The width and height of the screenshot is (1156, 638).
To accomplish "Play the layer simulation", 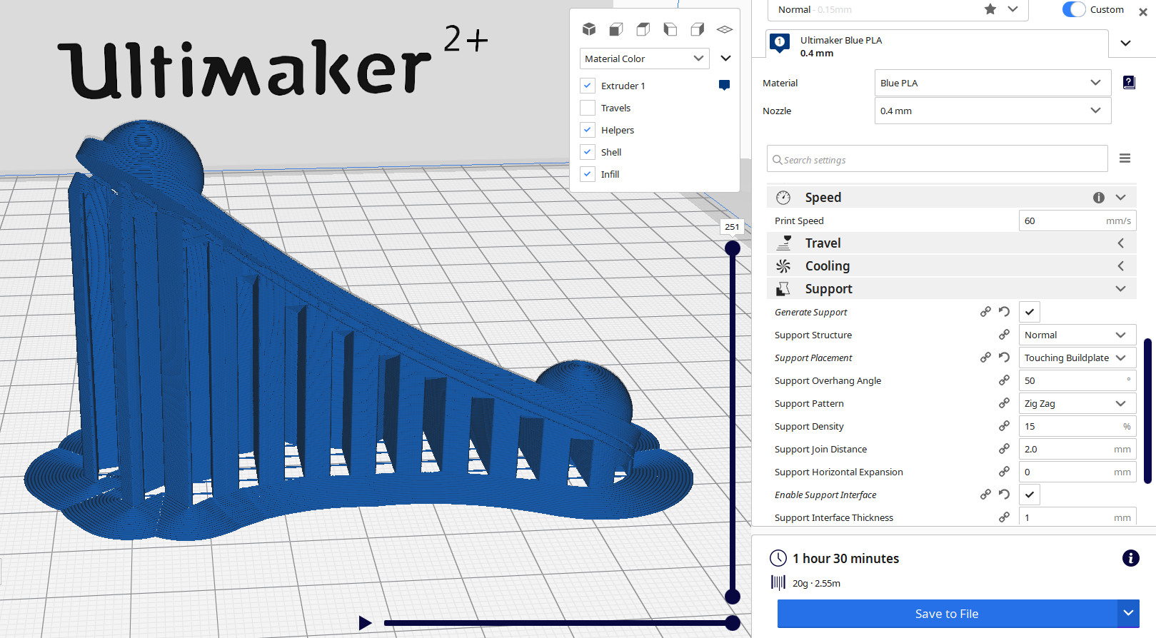I will (365, 623).
